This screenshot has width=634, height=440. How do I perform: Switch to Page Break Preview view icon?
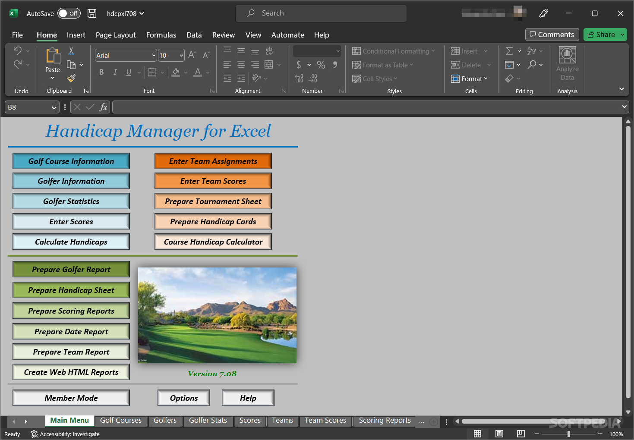click(521, 434)
